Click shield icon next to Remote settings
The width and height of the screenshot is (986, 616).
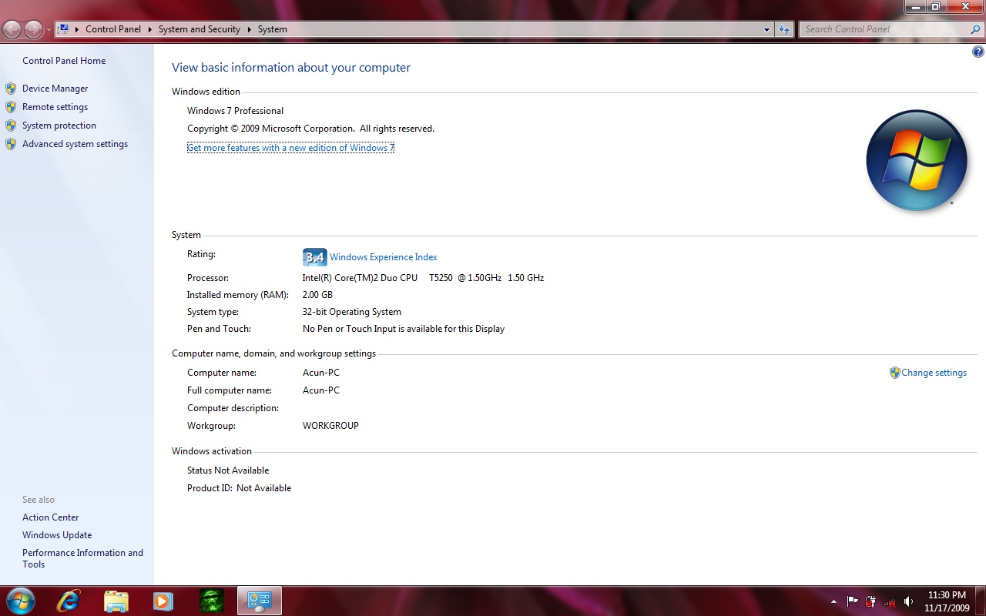pos(11,107)
